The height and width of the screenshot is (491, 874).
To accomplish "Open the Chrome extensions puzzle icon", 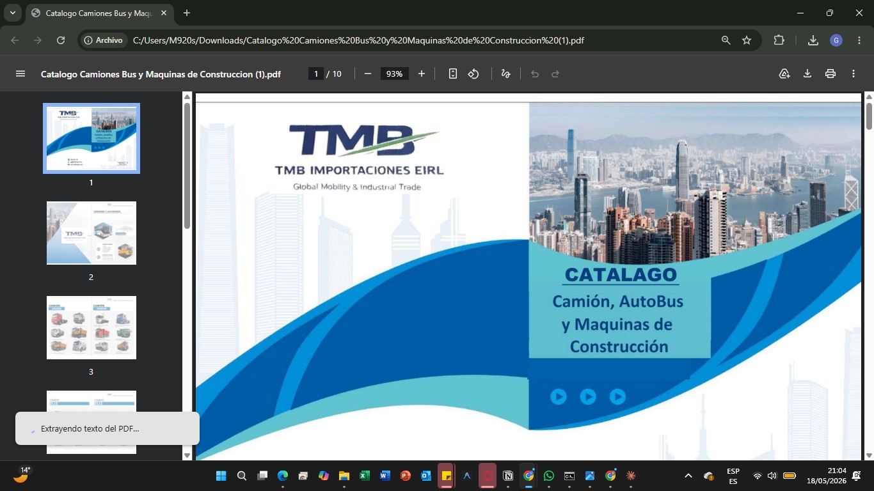I will tap(779, 40).
